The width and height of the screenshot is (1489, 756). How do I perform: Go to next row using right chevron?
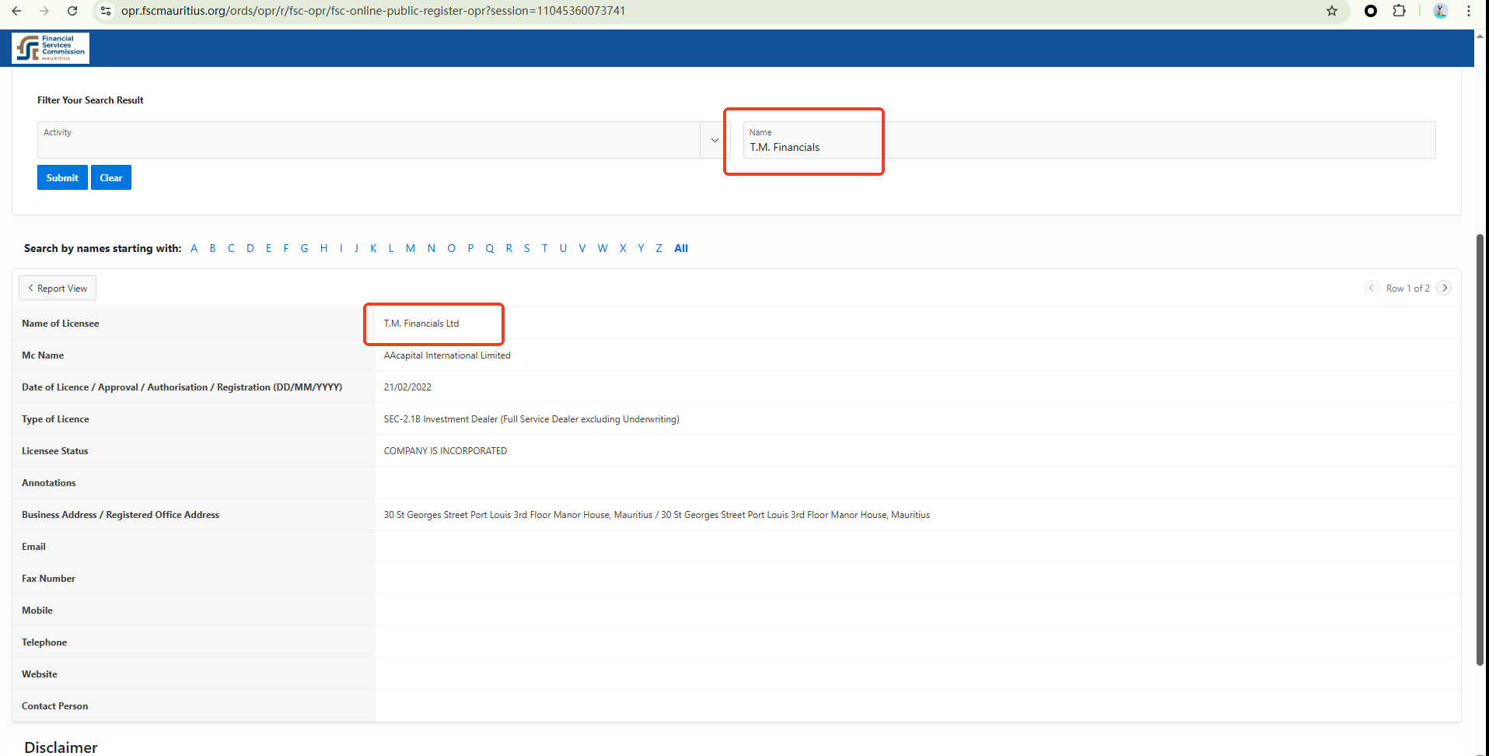click(x=1444, y=288)
